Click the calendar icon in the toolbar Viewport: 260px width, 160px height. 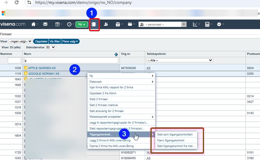click(57, 24)
